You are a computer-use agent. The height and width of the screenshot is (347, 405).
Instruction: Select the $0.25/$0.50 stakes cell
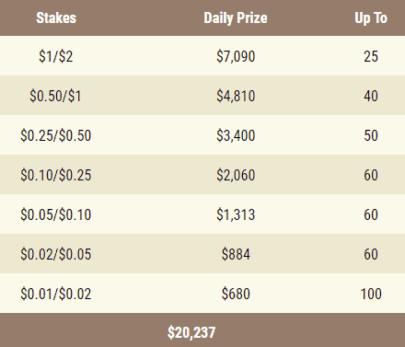(56, 135)
